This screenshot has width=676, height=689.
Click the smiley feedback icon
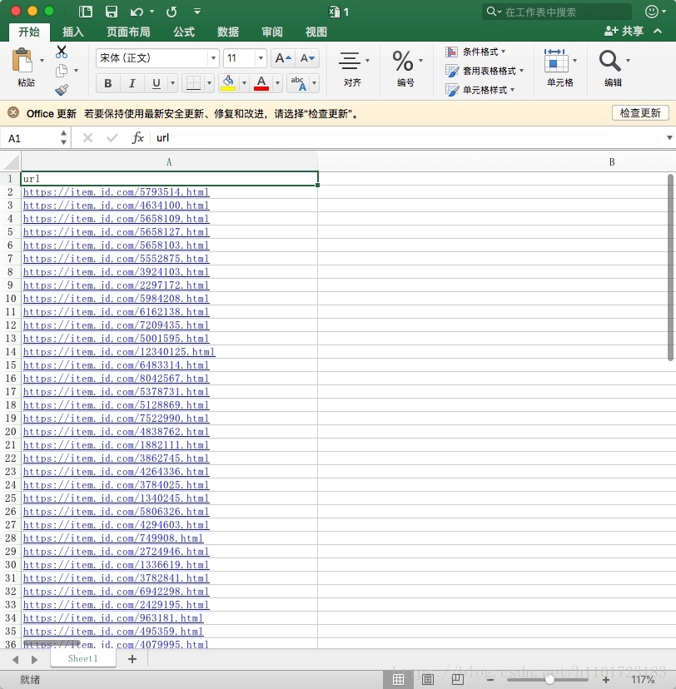click(x=651, y=12)
